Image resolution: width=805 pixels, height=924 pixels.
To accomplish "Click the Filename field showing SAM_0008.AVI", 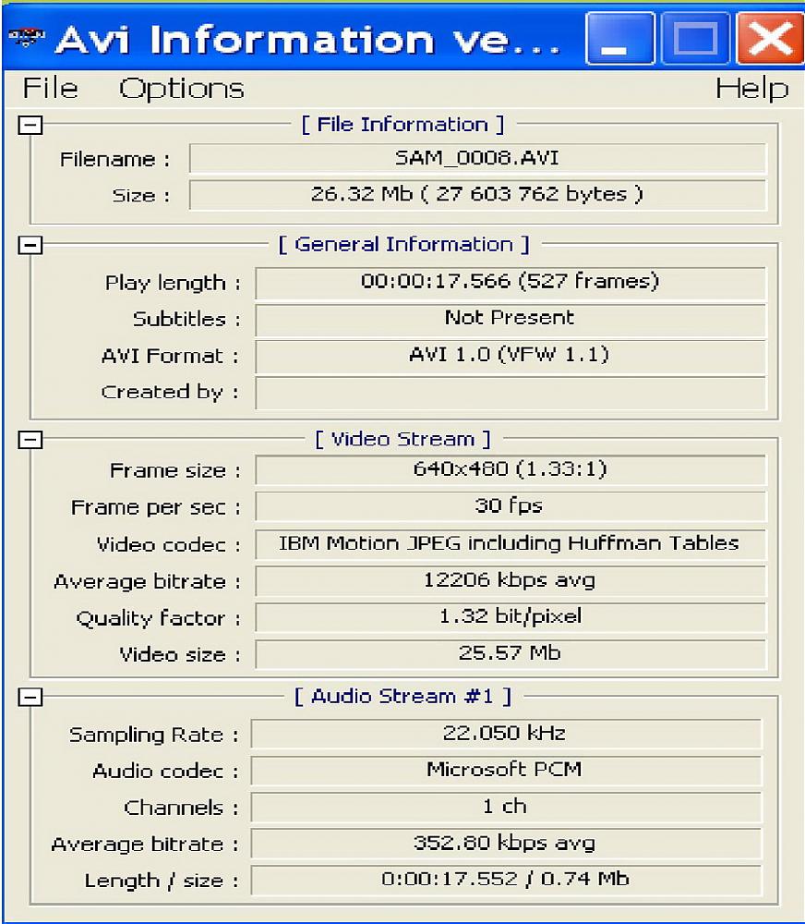I will pyautogui.click(x=477, y=158).
